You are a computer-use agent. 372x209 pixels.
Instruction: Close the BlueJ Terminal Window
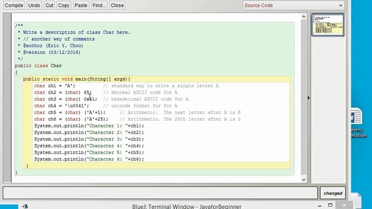(345, 205)
